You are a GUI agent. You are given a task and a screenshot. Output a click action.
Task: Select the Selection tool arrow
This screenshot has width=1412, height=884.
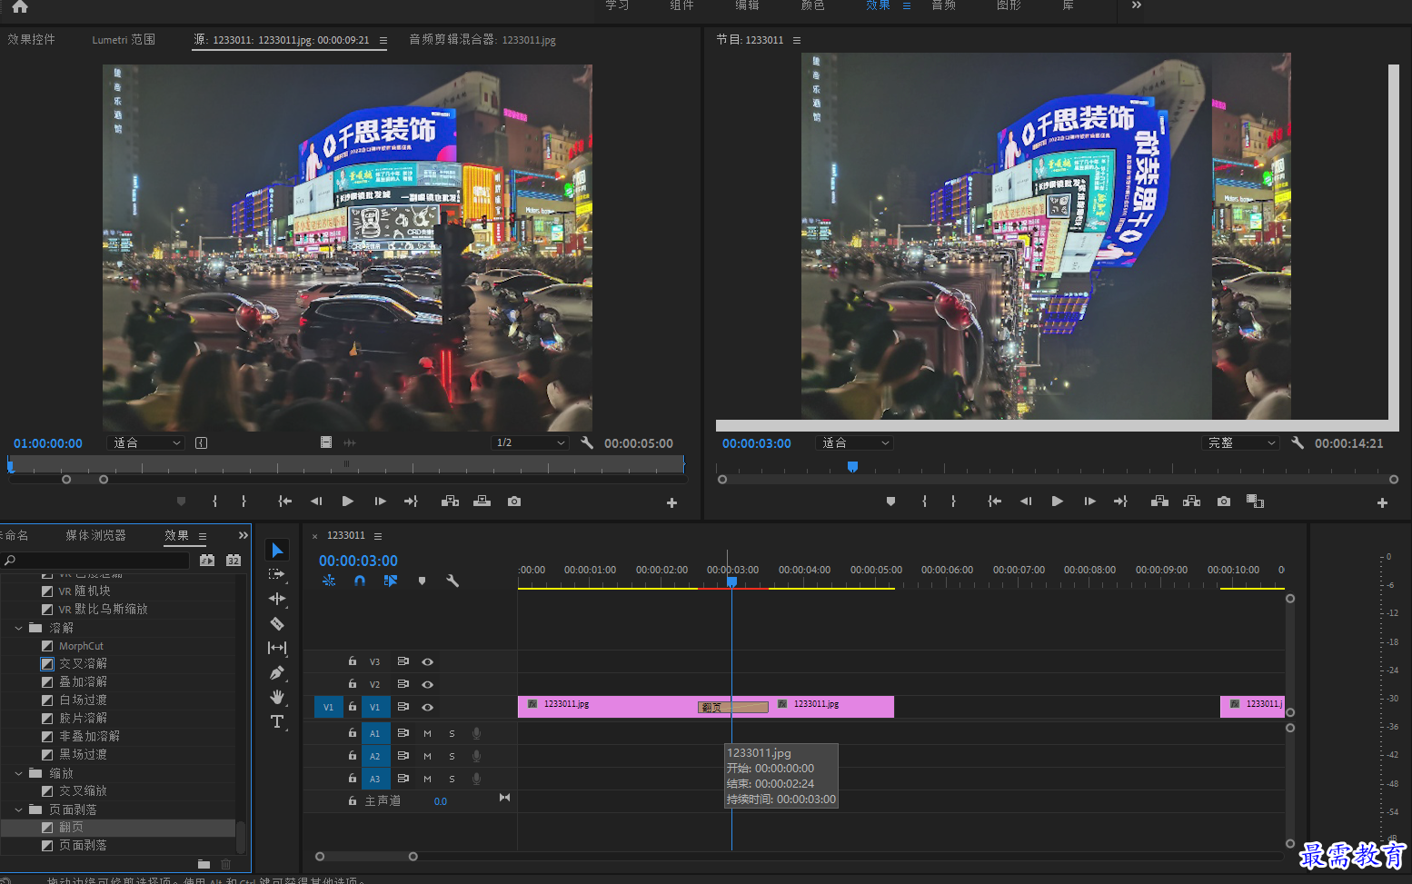click(277, 551)
